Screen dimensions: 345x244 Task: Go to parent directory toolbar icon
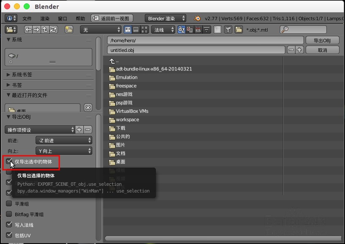pyautogui.click(x=45, y=30)
